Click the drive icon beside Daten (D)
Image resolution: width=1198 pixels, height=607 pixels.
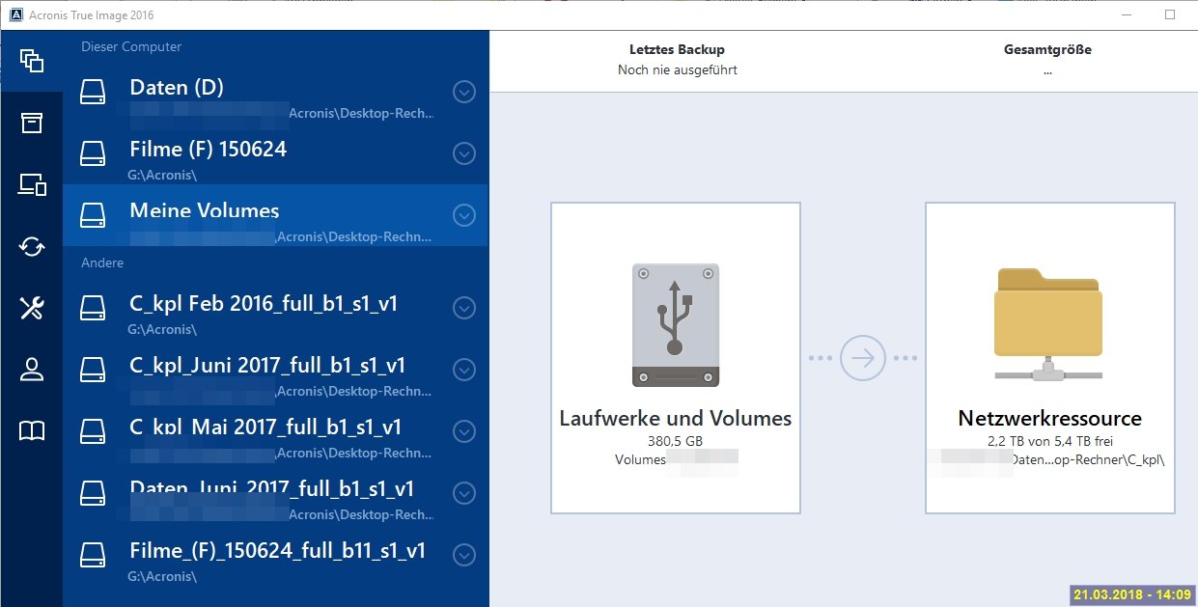click(x=93, y=92)
